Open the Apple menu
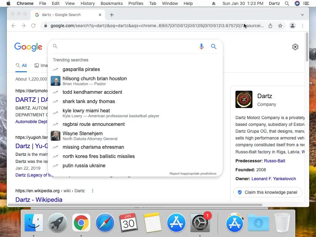The image size is (316, 237). click(x=8, y=3)
